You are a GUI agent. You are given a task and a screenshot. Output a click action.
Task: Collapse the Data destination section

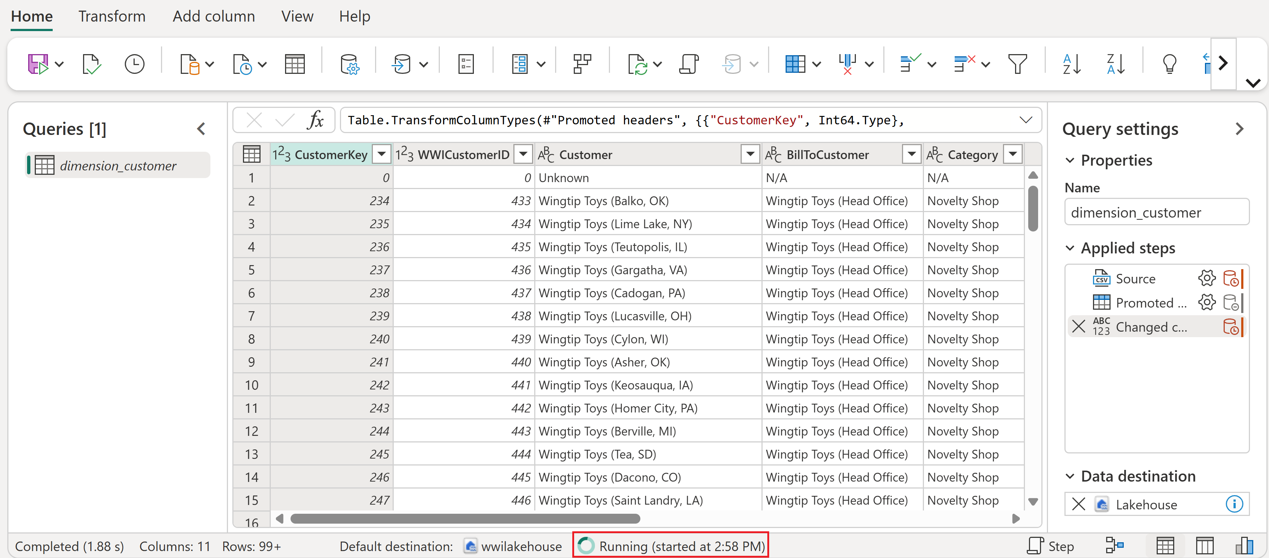1070,476
